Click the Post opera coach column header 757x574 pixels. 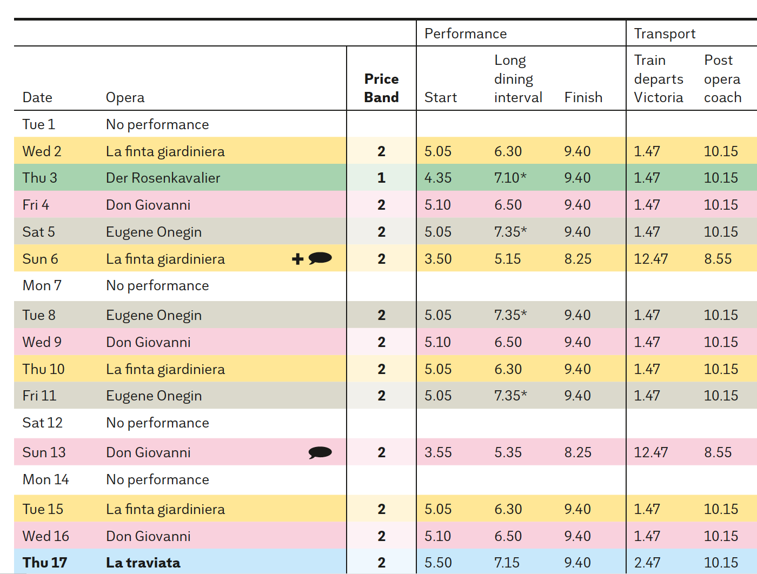(722, 79)
